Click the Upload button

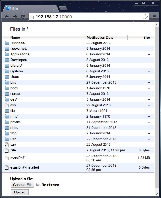coord(20,192)
